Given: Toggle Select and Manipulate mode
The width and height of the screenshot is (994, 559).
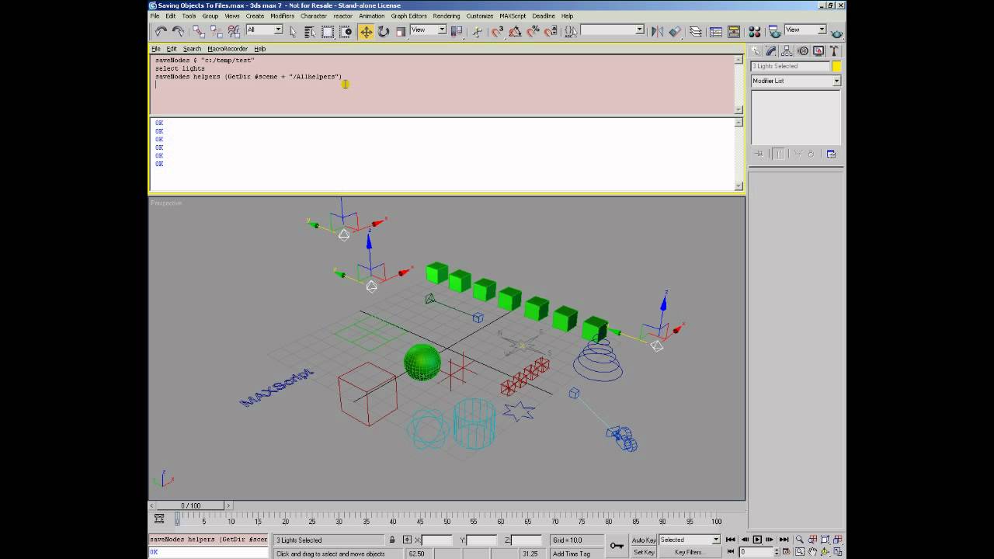Looking at the screenshot, I should click(477, 32).
